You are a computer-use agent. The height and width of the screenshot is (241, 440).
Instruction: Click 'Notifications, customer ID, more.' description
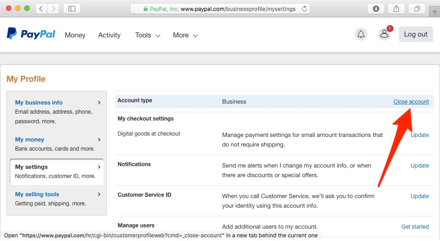coord(55,176)
